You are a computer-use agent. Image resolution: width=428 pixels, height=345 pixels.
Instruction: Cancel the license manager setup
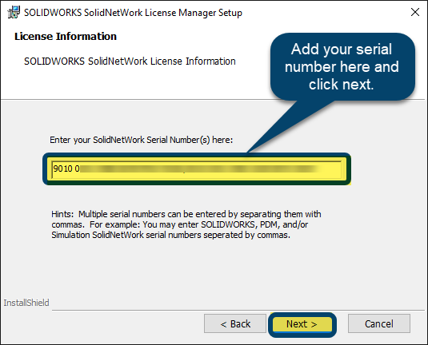379,323
